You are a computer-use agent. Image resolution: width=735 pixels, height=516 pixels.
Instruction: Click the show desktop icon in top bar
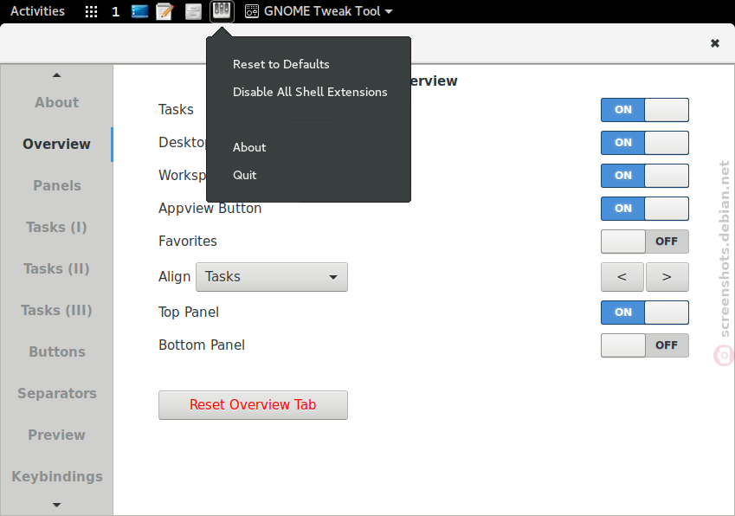[x=139, y=11]
